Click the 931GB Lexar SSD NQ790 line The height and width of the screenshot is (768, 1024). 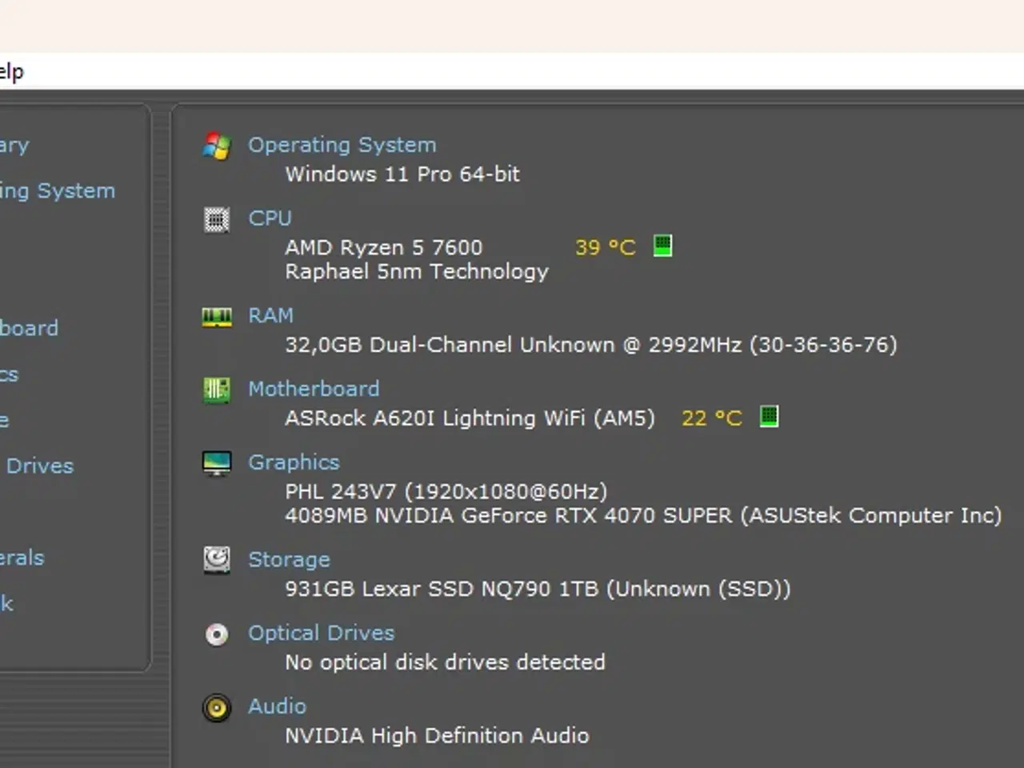(538, 590)
